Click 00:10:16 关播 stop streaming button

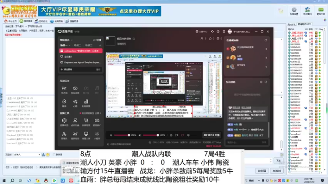[x=212, y=135]
